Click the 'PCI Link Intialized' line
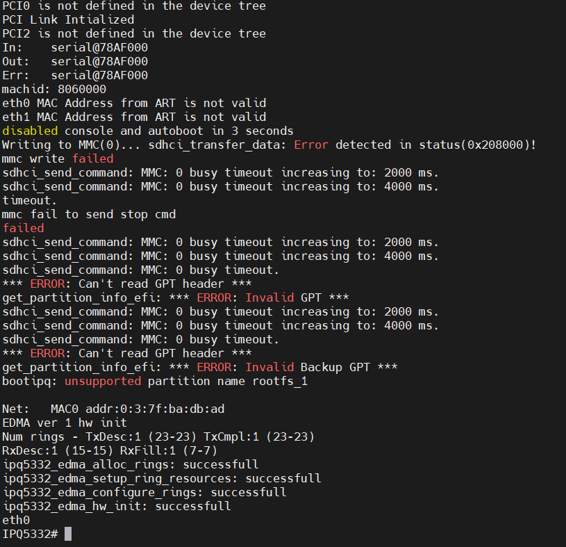This screenshot has height=547, width=566. pyautogui.click(x=68, y=19)
